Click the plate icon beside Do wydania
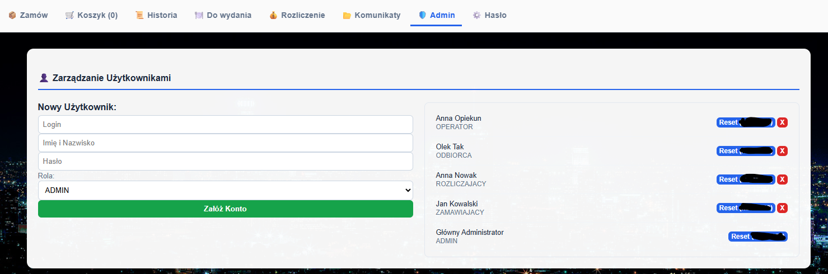The height and width of the screenshot is (274, 828). [x=199, y=15]
